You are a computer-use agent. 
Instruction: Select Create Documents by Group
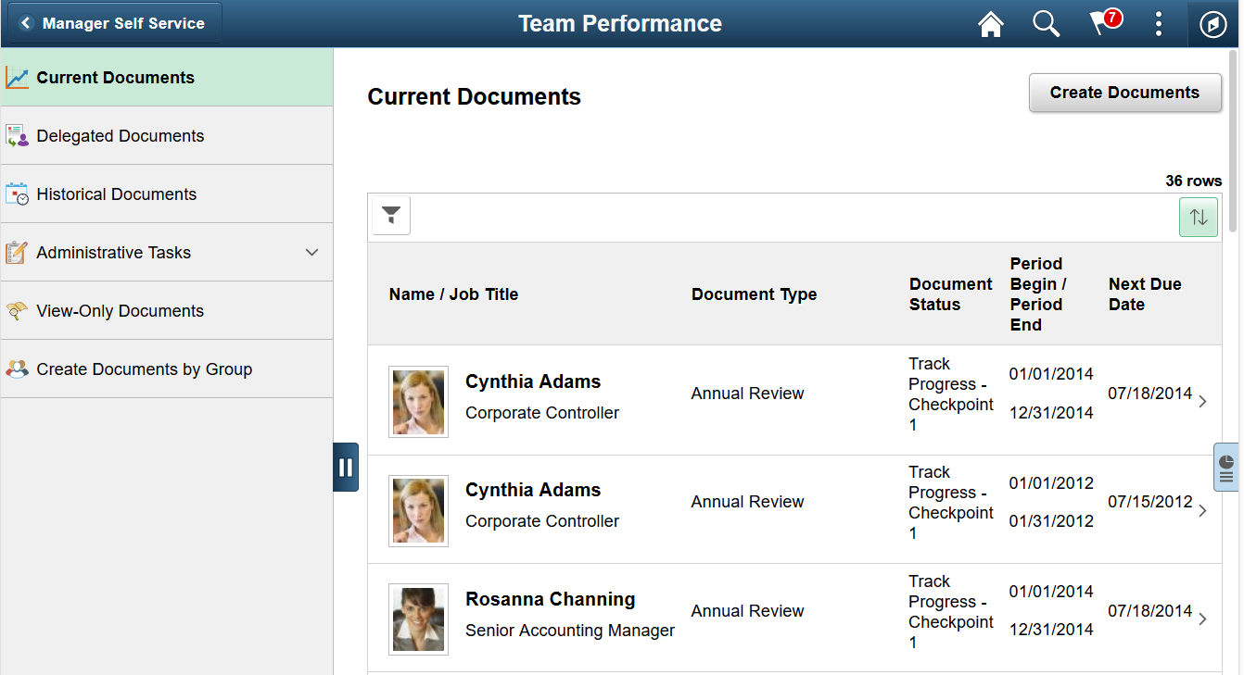(x=167, y=369)
